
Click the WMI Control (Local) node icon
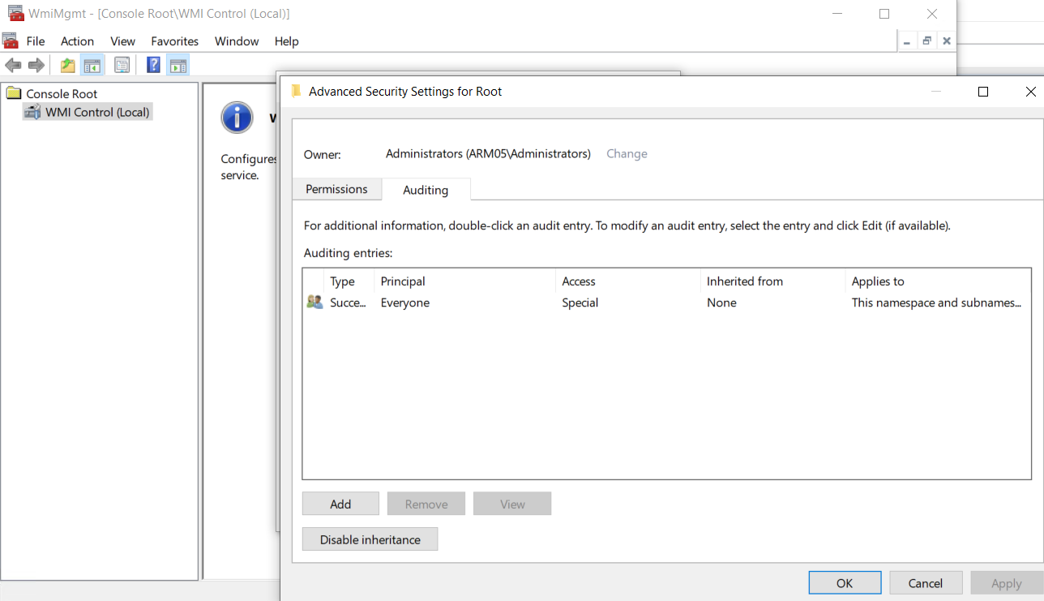point(32,112)
